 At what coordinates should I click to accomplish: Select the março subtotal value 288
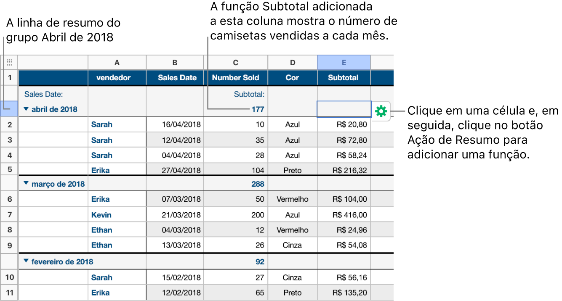258,184
